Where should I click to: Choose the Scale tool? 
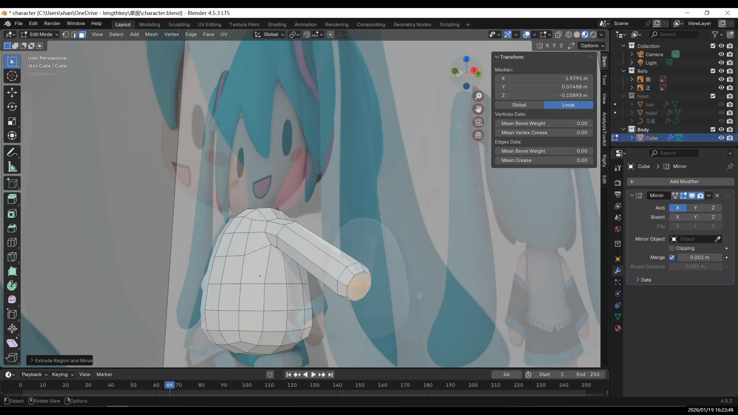coord(12,121)
